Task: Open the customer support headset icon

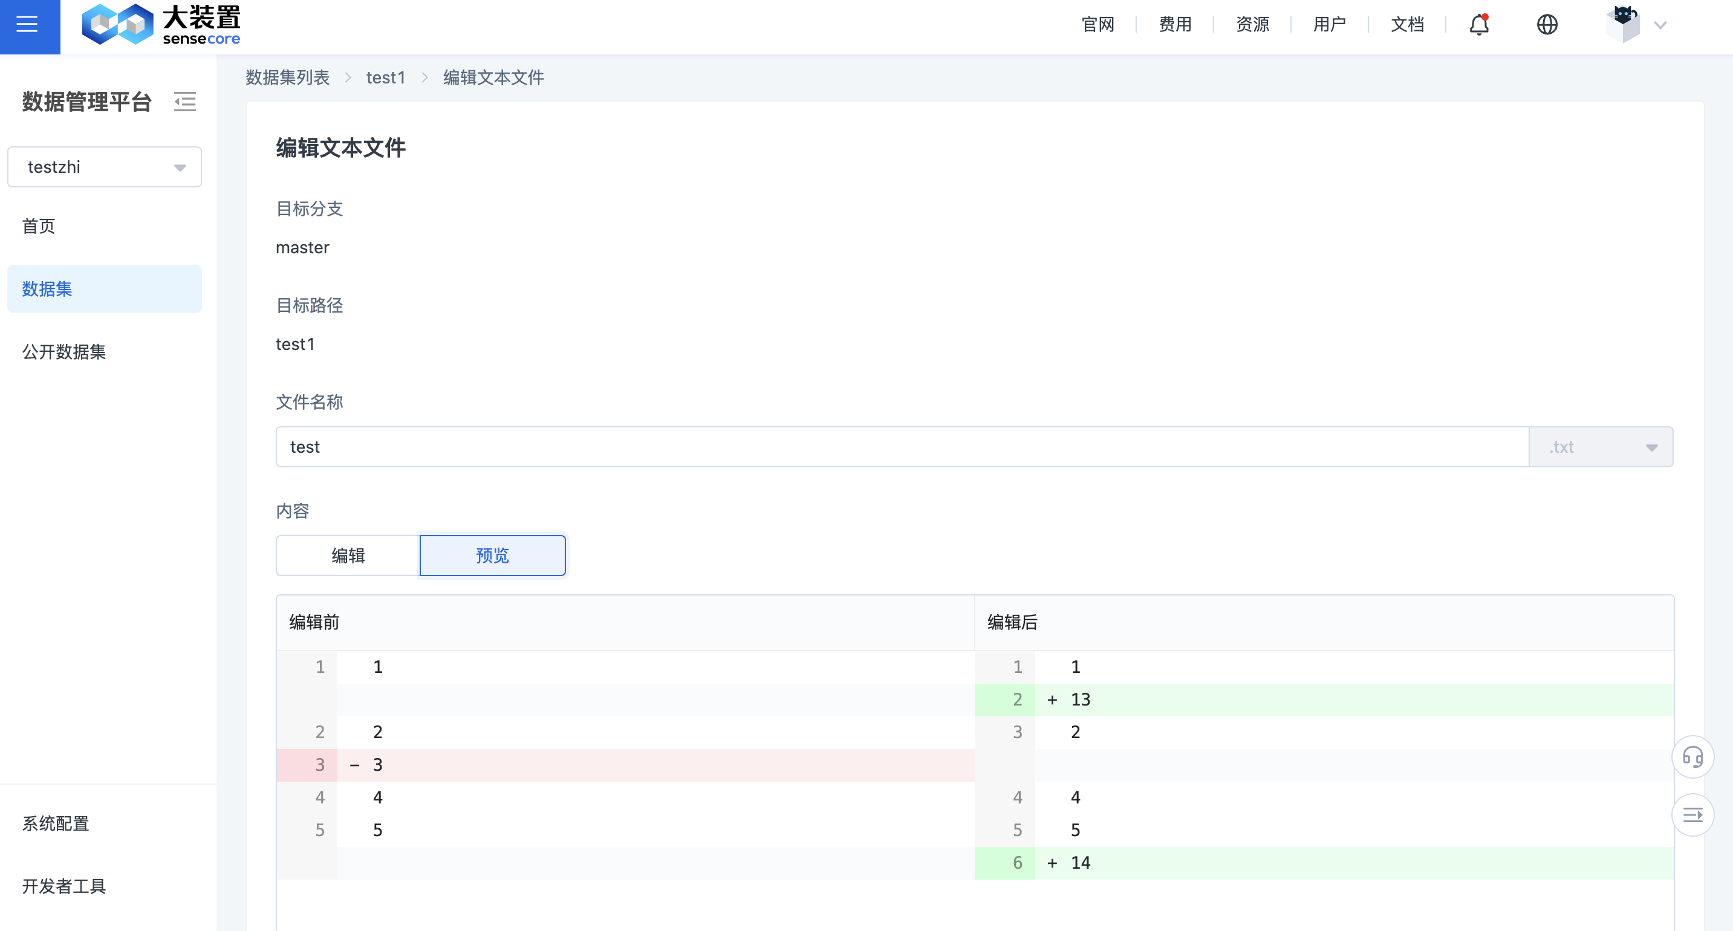Action: click(x=1693, y=757)
